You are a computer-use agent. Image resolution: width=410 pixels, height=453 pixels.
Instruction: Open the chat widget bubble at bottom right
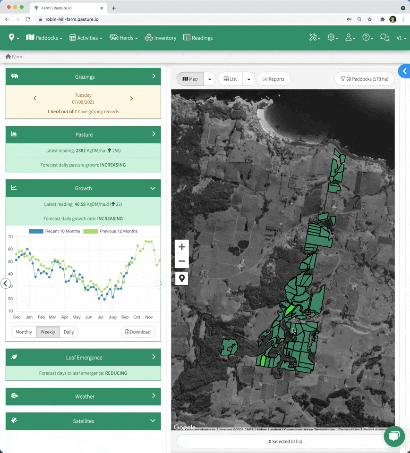[x=394, y=436]
